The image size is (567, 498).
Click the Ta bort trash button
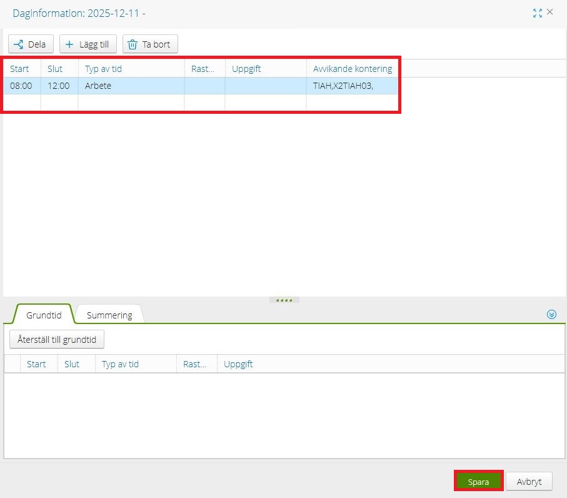click(x=150, y=44)
